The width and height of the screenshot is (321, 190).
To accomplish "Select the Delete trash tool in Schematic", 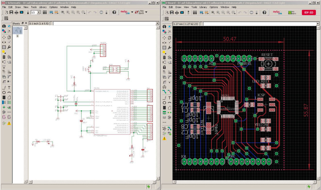I will (4, 57).
